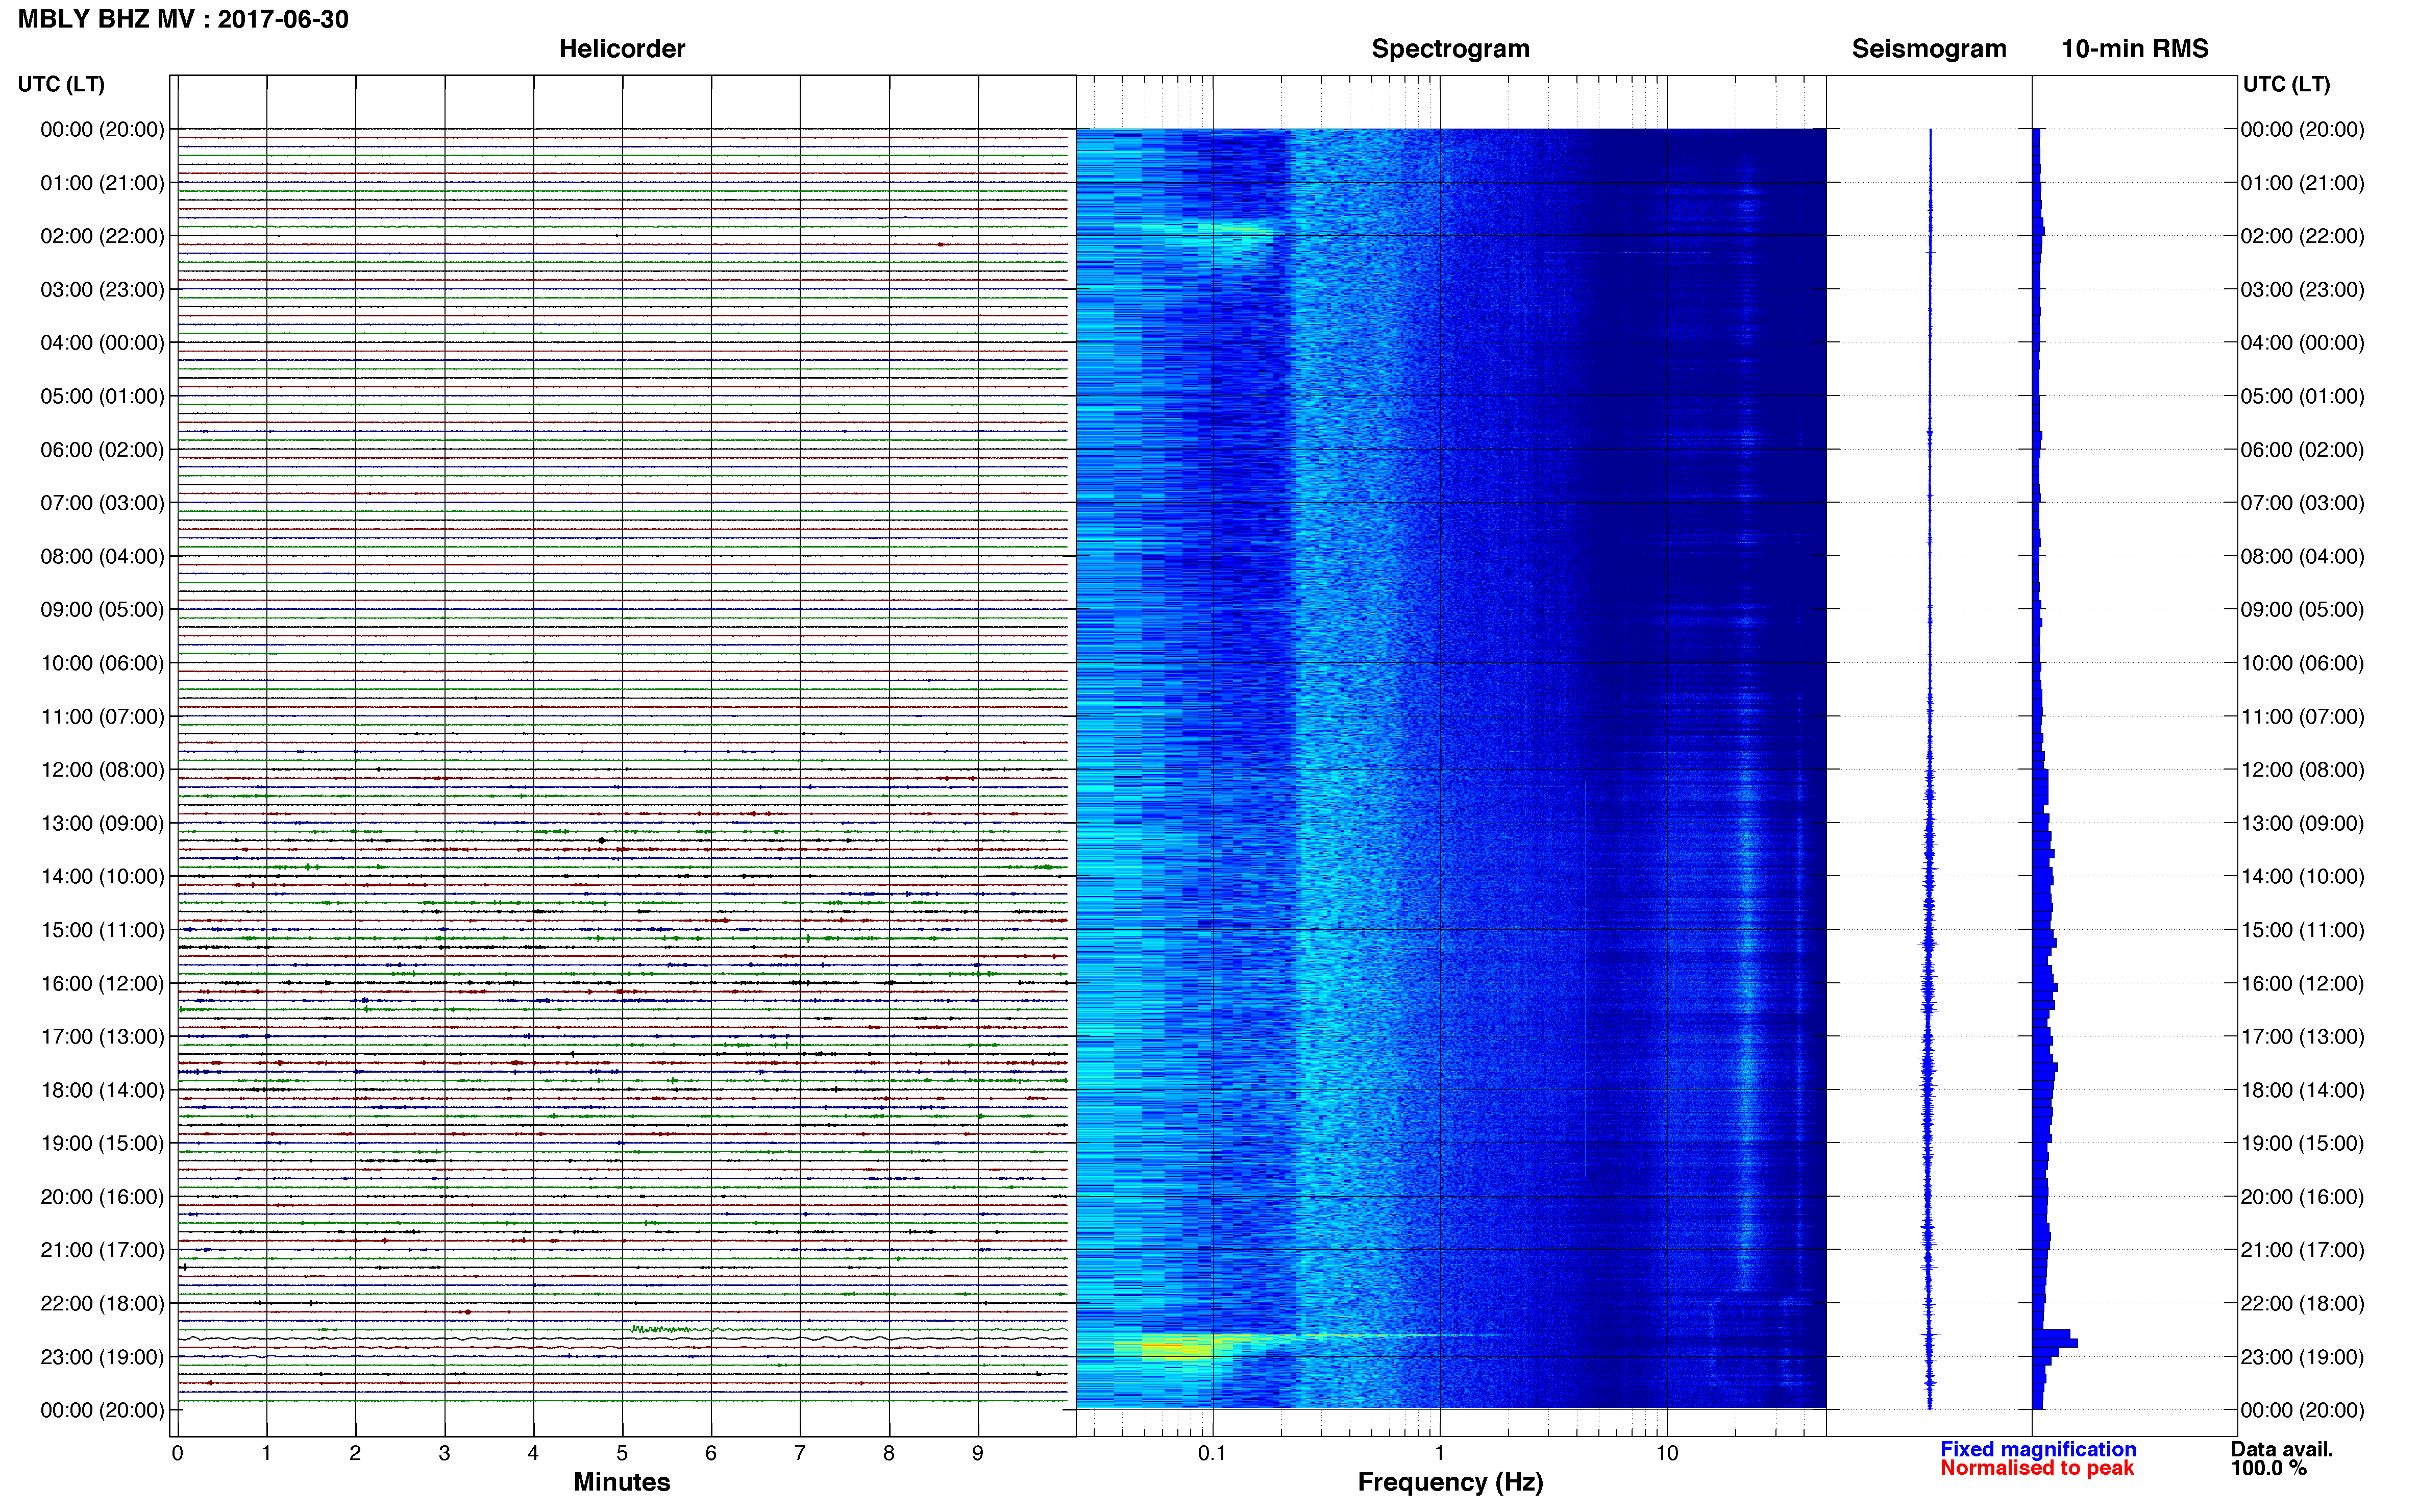Click '13:00 (09:00)' on the right time axis
Screen dimensions: 2419x1512
(x=2302, y=824)
